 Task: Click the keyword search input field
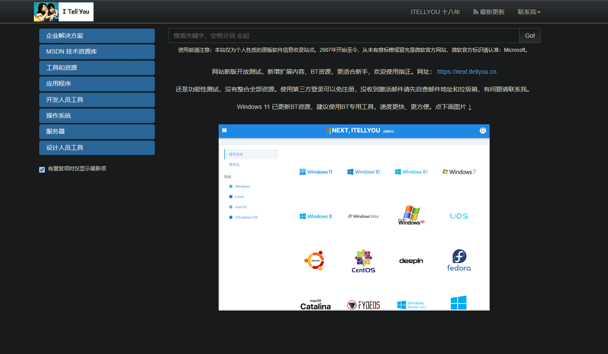pos(343,36)
